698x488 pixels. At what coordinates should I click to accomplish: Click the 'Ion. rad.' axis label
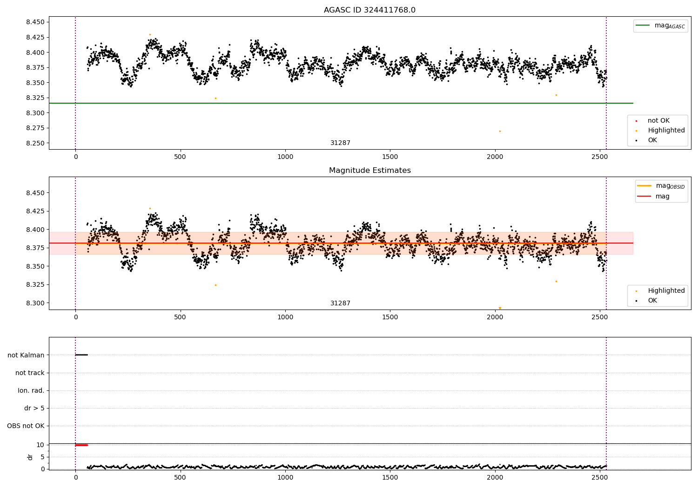coord(31,390)
